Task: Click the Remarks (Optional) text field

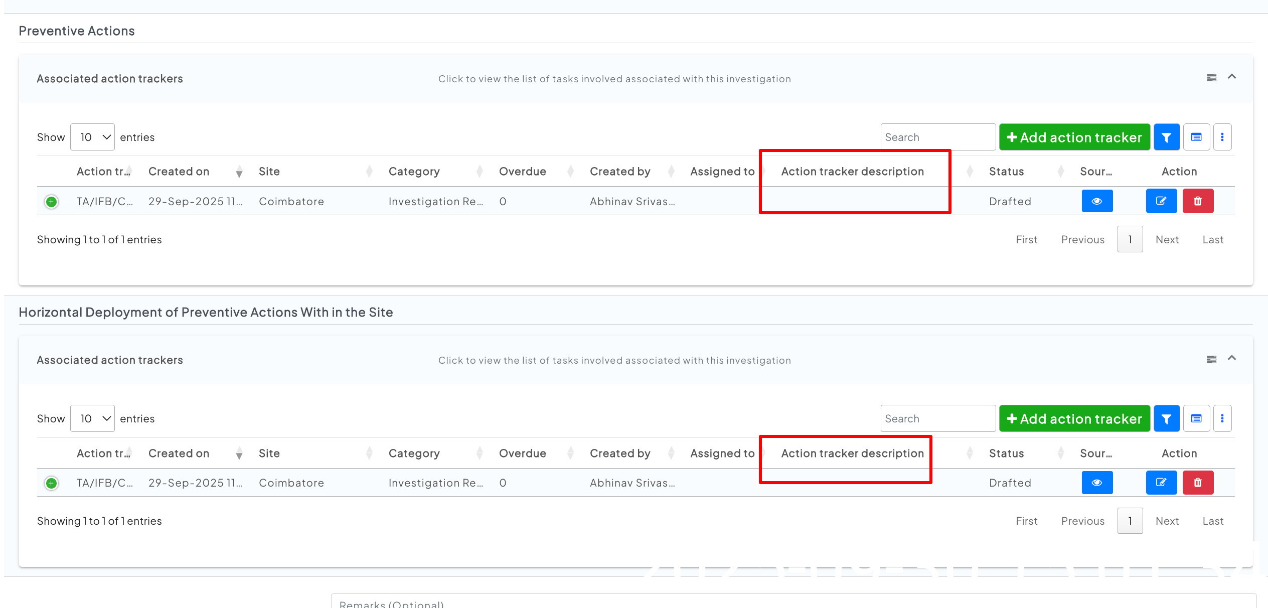Action: tap(792, 602)
